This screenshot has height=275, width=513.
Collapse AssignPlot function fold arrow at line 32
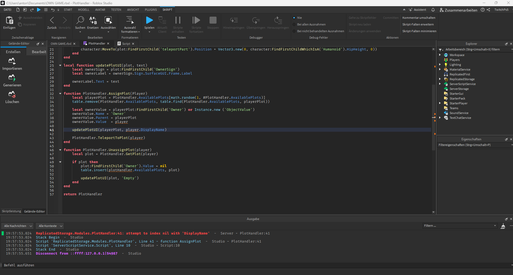click(x=60, y=94)
